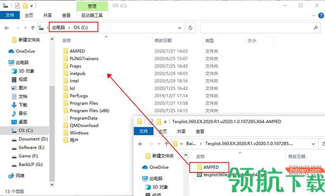Open 文档 in the sidebar
This screenshot has height=196, width=325.
[x=19, y=97]
